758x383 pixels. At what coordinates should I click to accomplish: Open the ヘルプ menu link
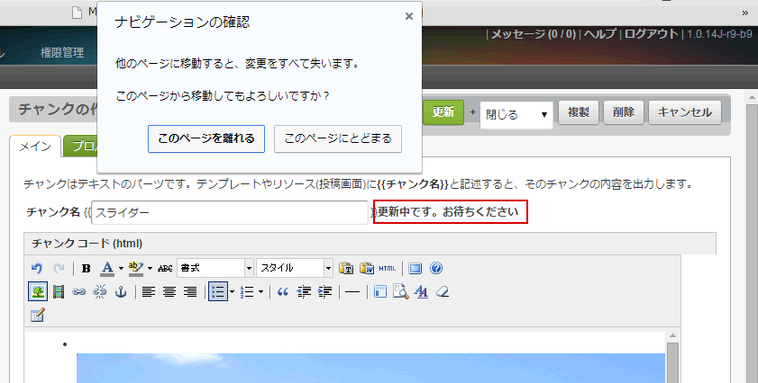(599, 34)
